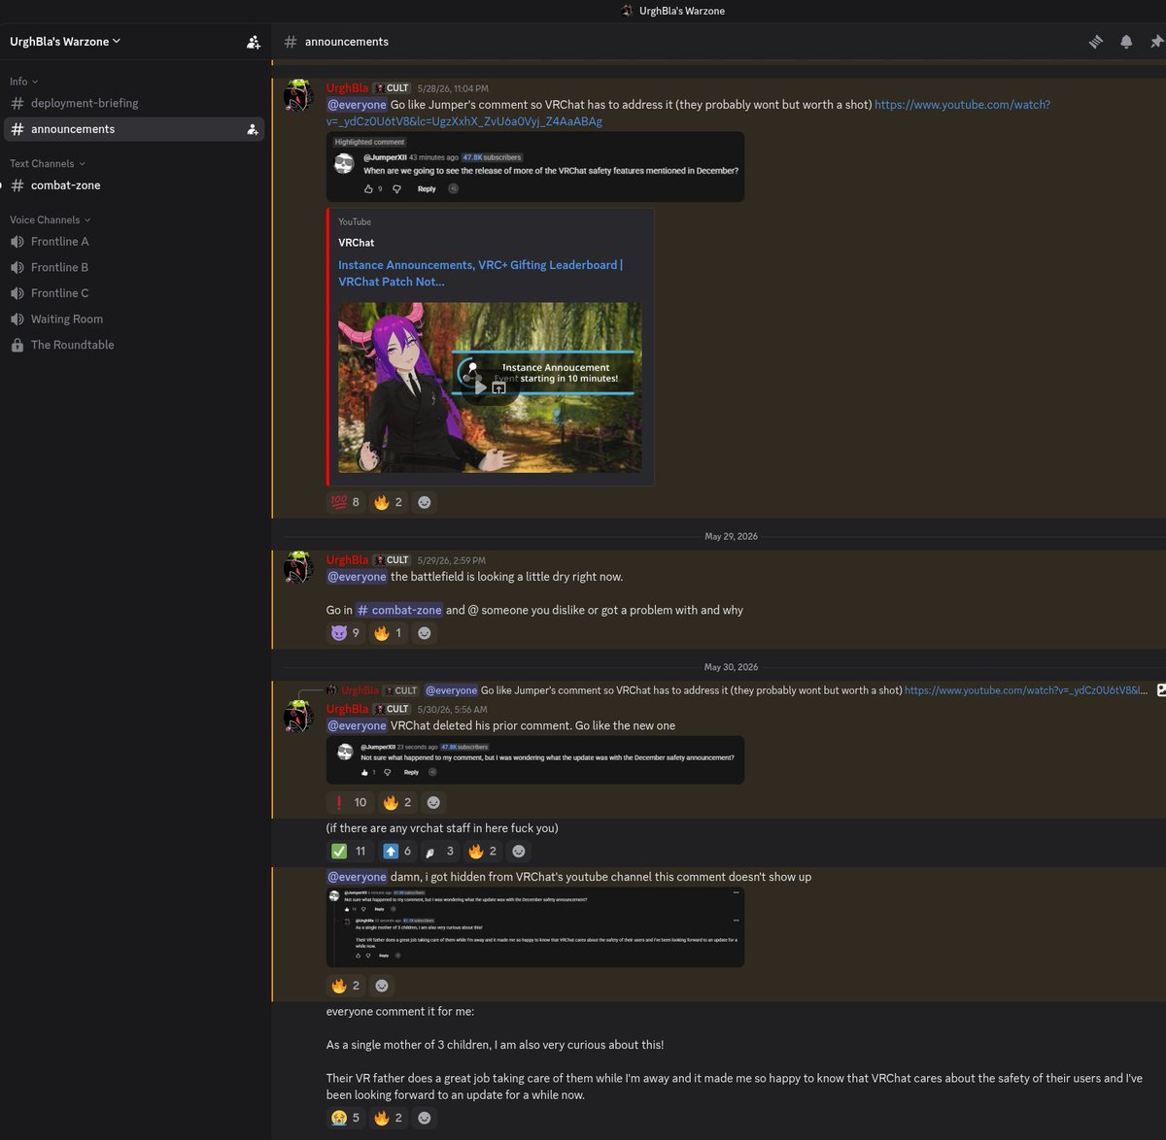
Task: Click the image attachment icon on reply preview
Action: tap(1160, 690)
